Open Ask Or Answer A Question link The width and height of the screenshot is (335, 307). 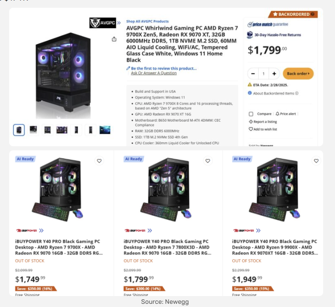click(154, 73)
